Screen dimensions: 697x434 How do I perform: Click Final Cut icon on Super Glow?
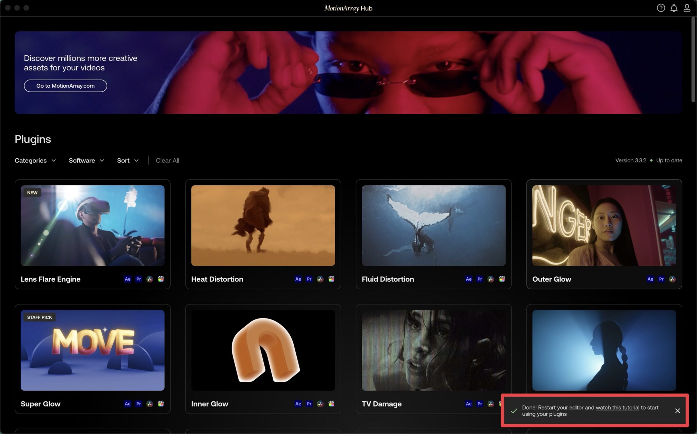[x=161, y=404]
